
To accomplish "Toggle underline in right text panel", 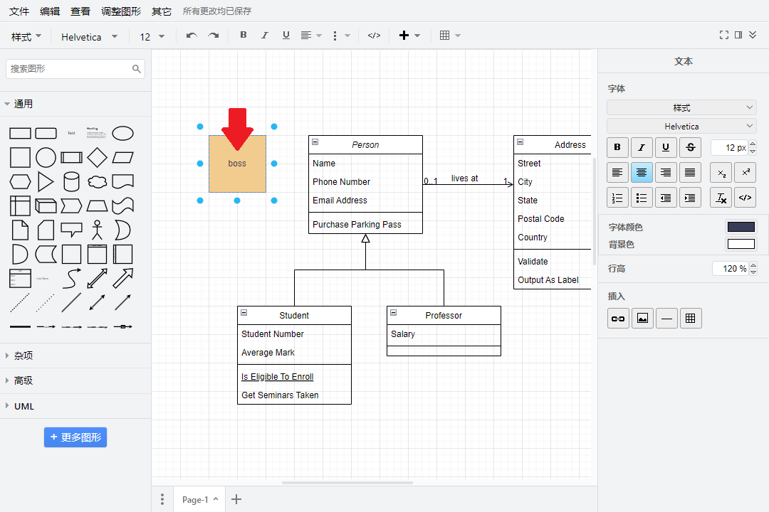I will tap(666, 148).
